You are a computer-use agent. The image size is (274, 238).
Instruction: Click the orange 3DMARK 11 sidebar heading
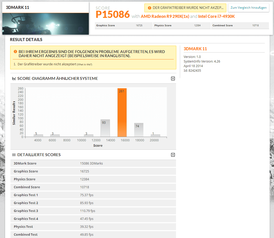click(195, 49)
